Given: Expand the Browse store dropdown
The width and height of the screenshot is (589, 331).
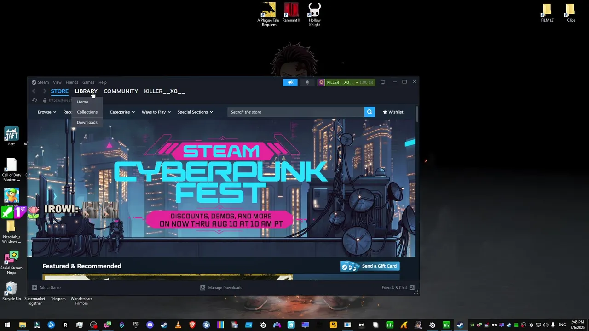Looking at the screenshot, I should point(47,112).
